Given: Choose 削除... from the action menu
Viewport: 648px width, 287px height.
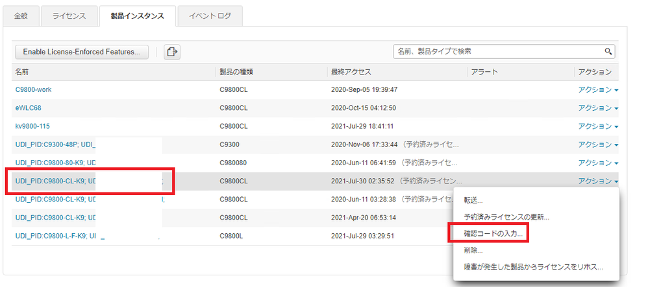Looking at the screenshot, I should 473,250.
